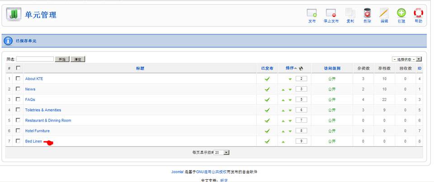Click the order field for Bed Linen

301,141
